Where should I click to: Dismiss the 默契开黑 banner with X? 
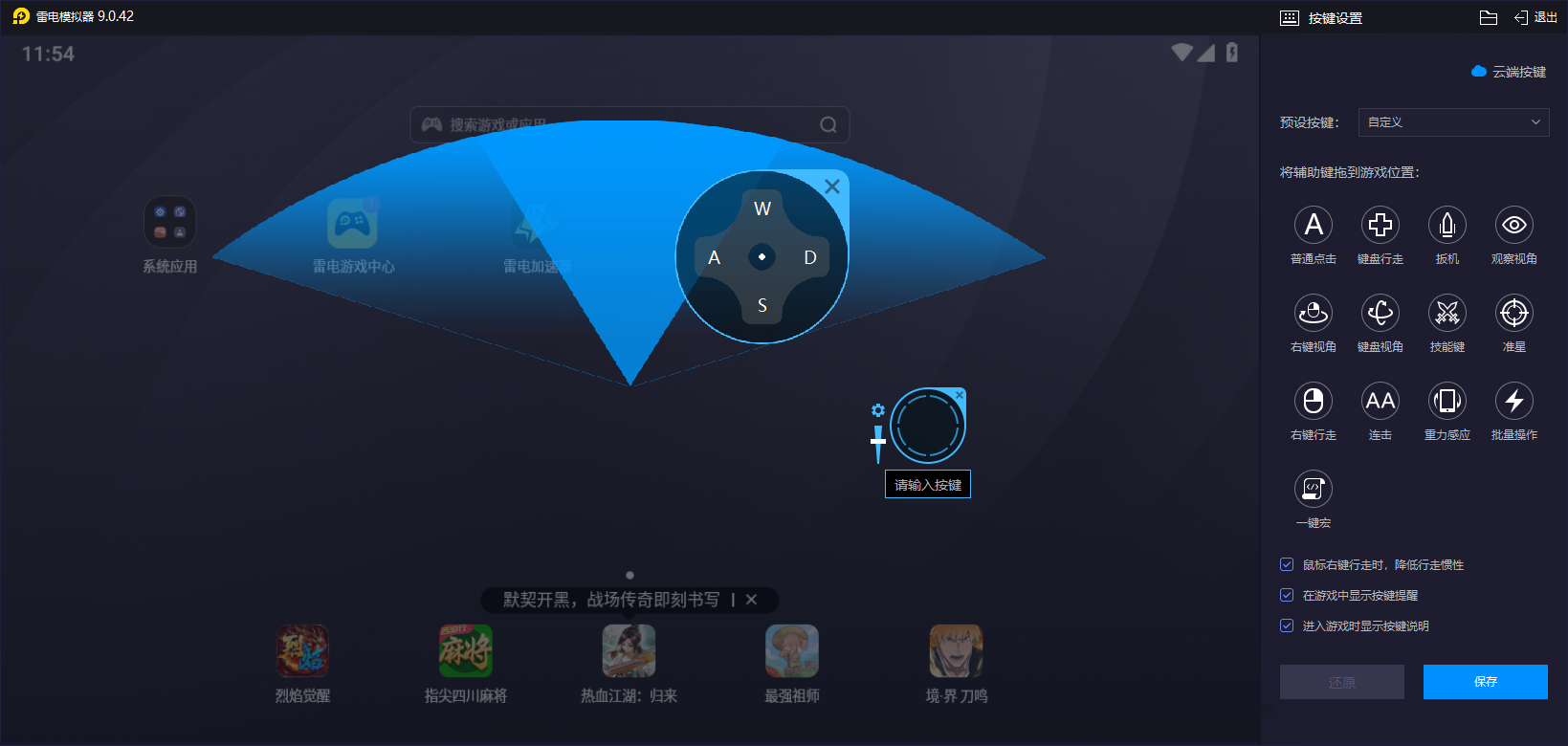(x=752, y=600)
